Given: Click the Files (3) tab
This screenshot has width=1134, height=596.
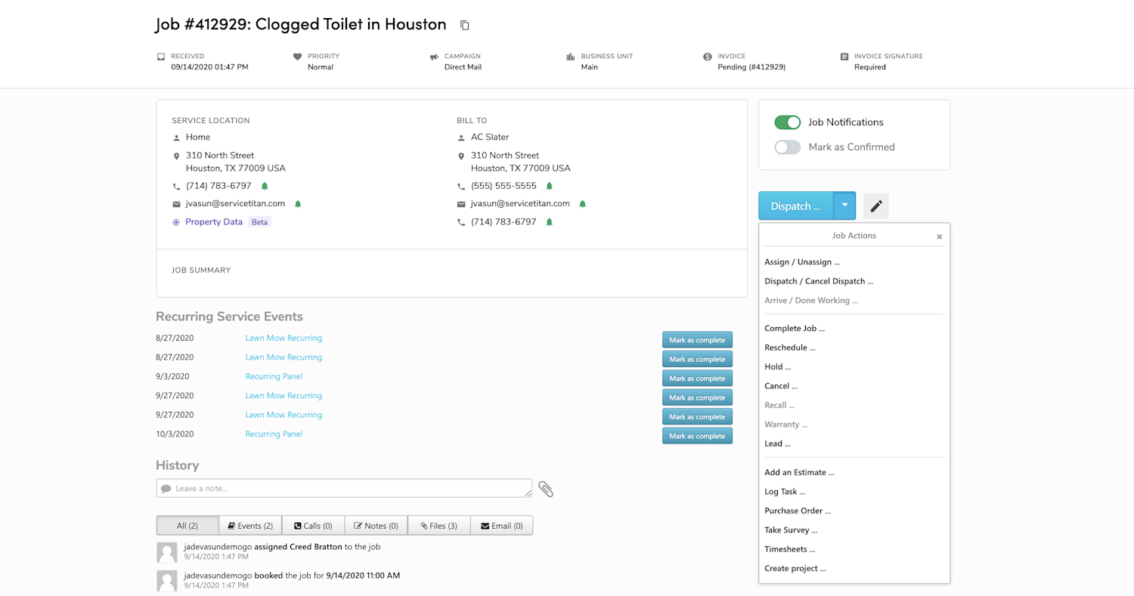Looking at the screenshot, I should 438,525.
